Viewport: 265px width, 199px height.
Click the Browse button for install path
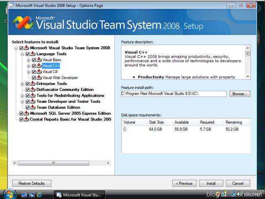[x=240, y=94]
